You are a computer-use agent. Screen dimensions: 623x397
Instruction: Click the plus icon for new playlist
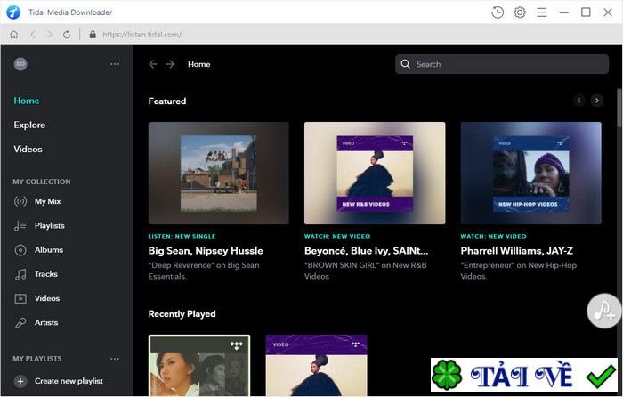point(20,381)
